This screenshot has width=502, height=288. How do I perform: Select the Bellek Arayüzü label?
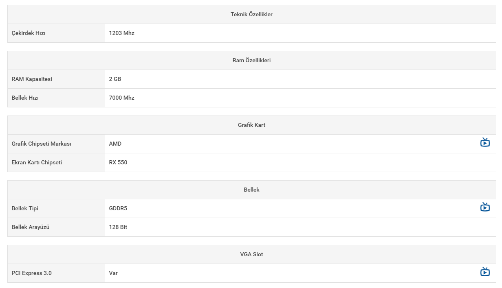31,227
